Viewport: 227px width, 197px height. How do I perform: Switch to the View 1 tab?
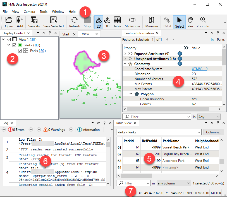tap(87, 34)
